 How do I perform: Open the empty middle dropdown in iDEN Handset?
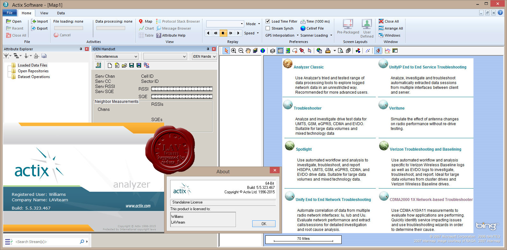click(x=165, y=56)
